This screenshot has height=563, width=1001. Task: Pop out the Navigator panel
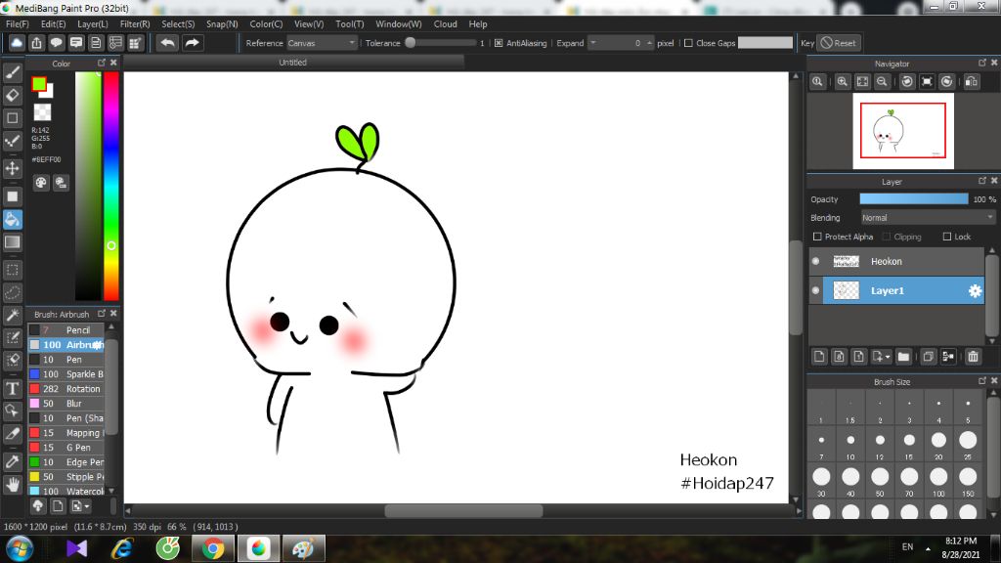point(981,63)
